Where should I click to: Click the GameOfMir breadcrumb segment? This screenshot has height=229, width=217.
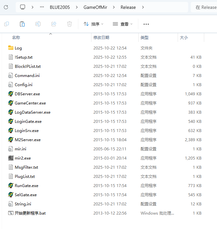(x=95, y=7)
